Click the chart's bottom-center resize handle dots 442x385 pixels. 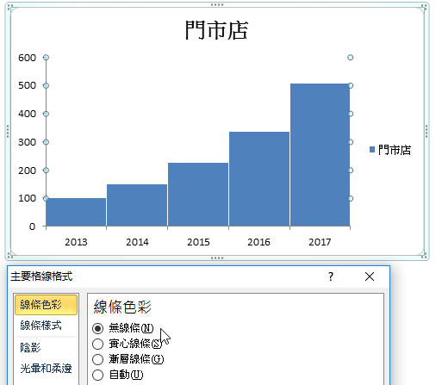(x=217, y=258)
